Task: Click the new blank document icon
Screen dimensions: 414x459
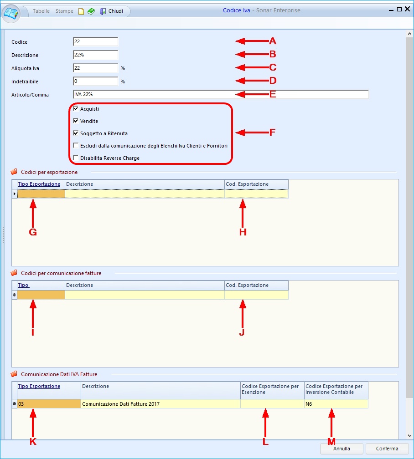Action: coord(81,11)
